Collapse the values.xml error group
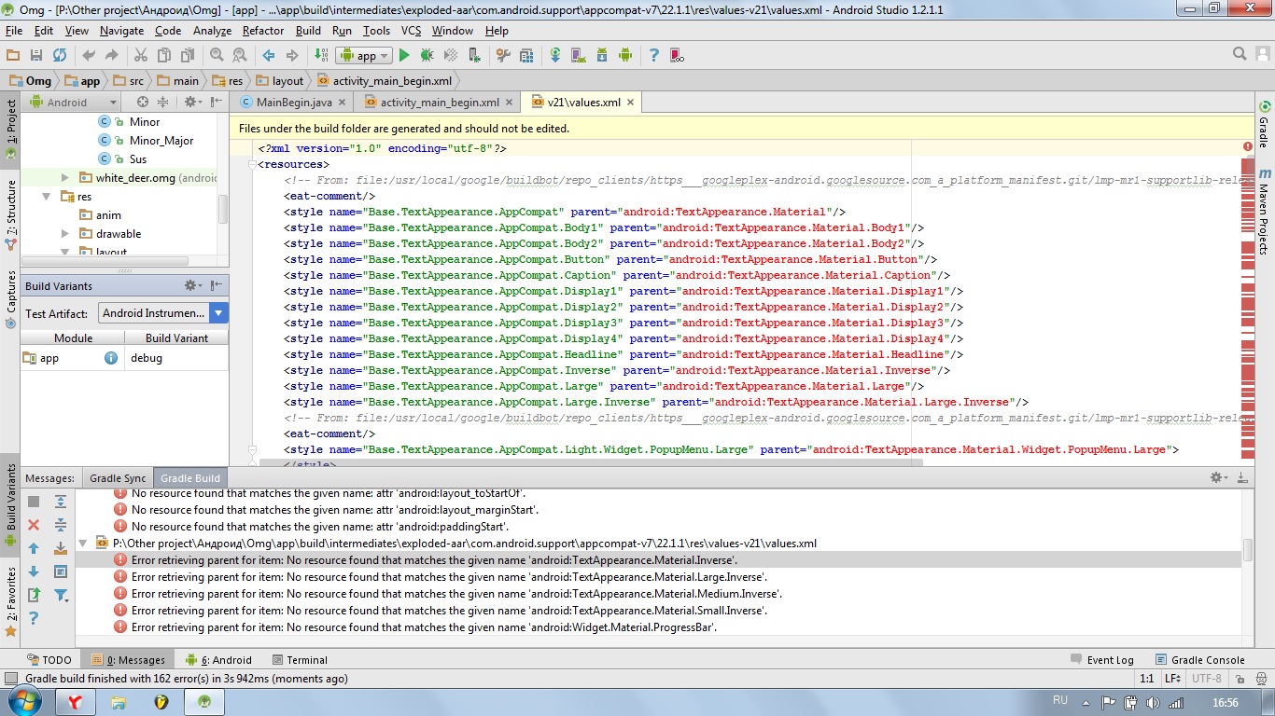 83,543
